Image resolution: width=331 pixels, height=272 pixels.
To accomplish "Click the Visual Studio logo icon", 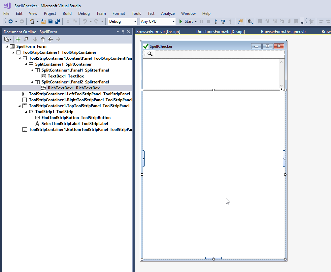I will pyautogui.click(x=7, y=6).
